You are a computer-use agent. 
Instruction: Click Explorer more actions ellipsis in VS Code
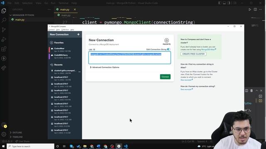49,10
